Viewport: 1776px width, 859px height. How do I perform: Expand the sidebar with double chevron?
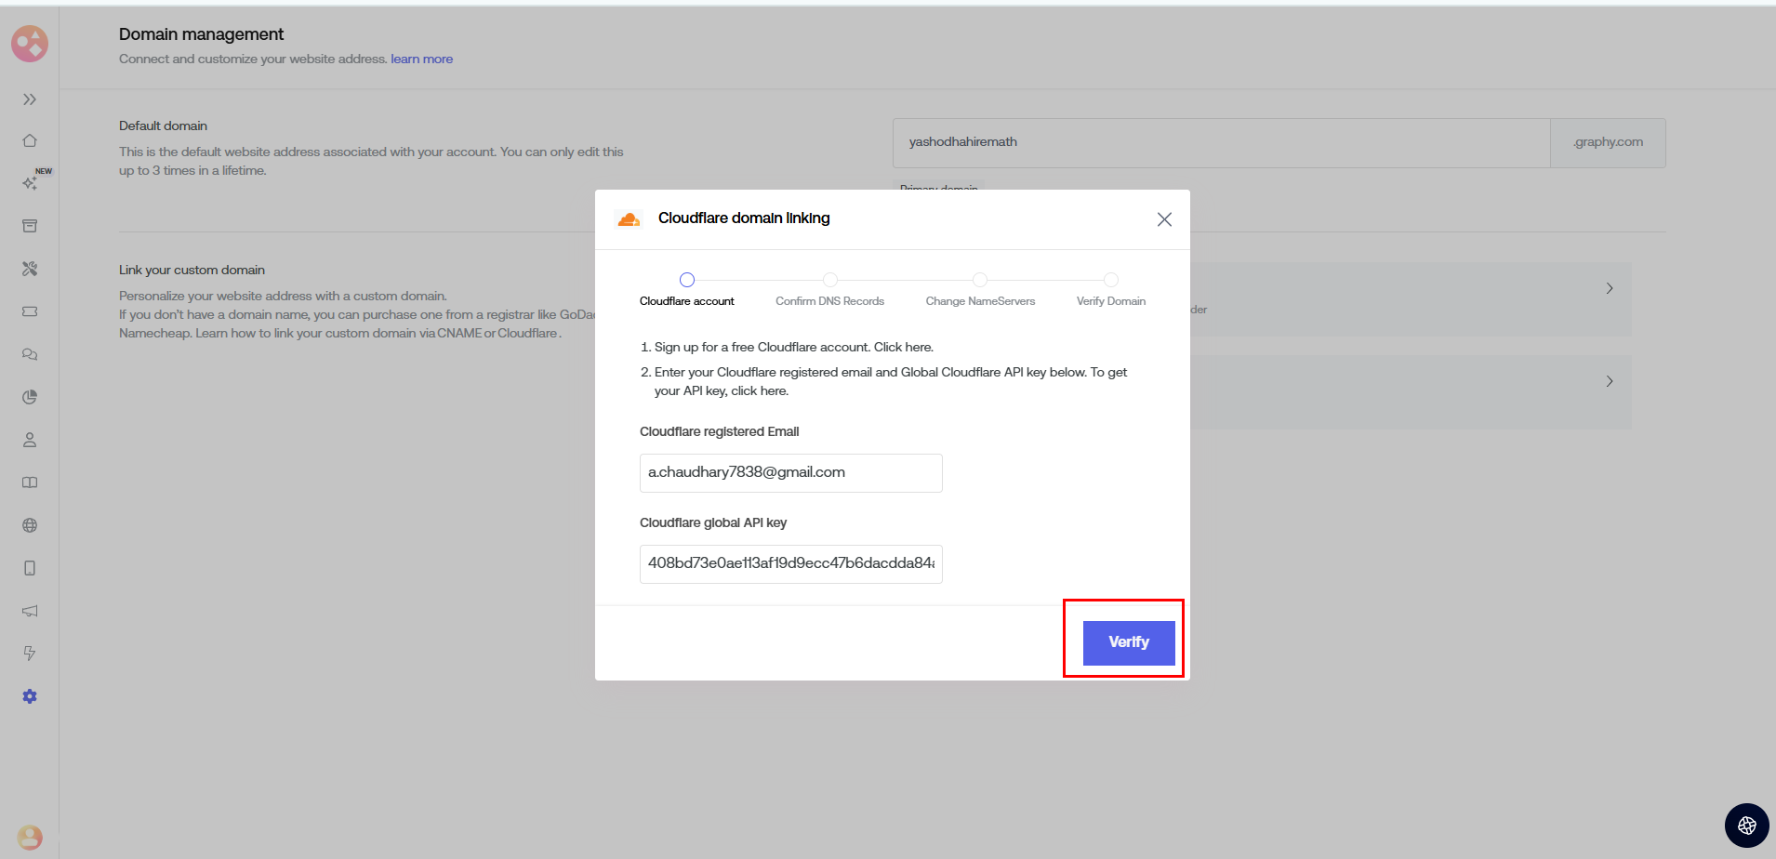click(30, 99)
